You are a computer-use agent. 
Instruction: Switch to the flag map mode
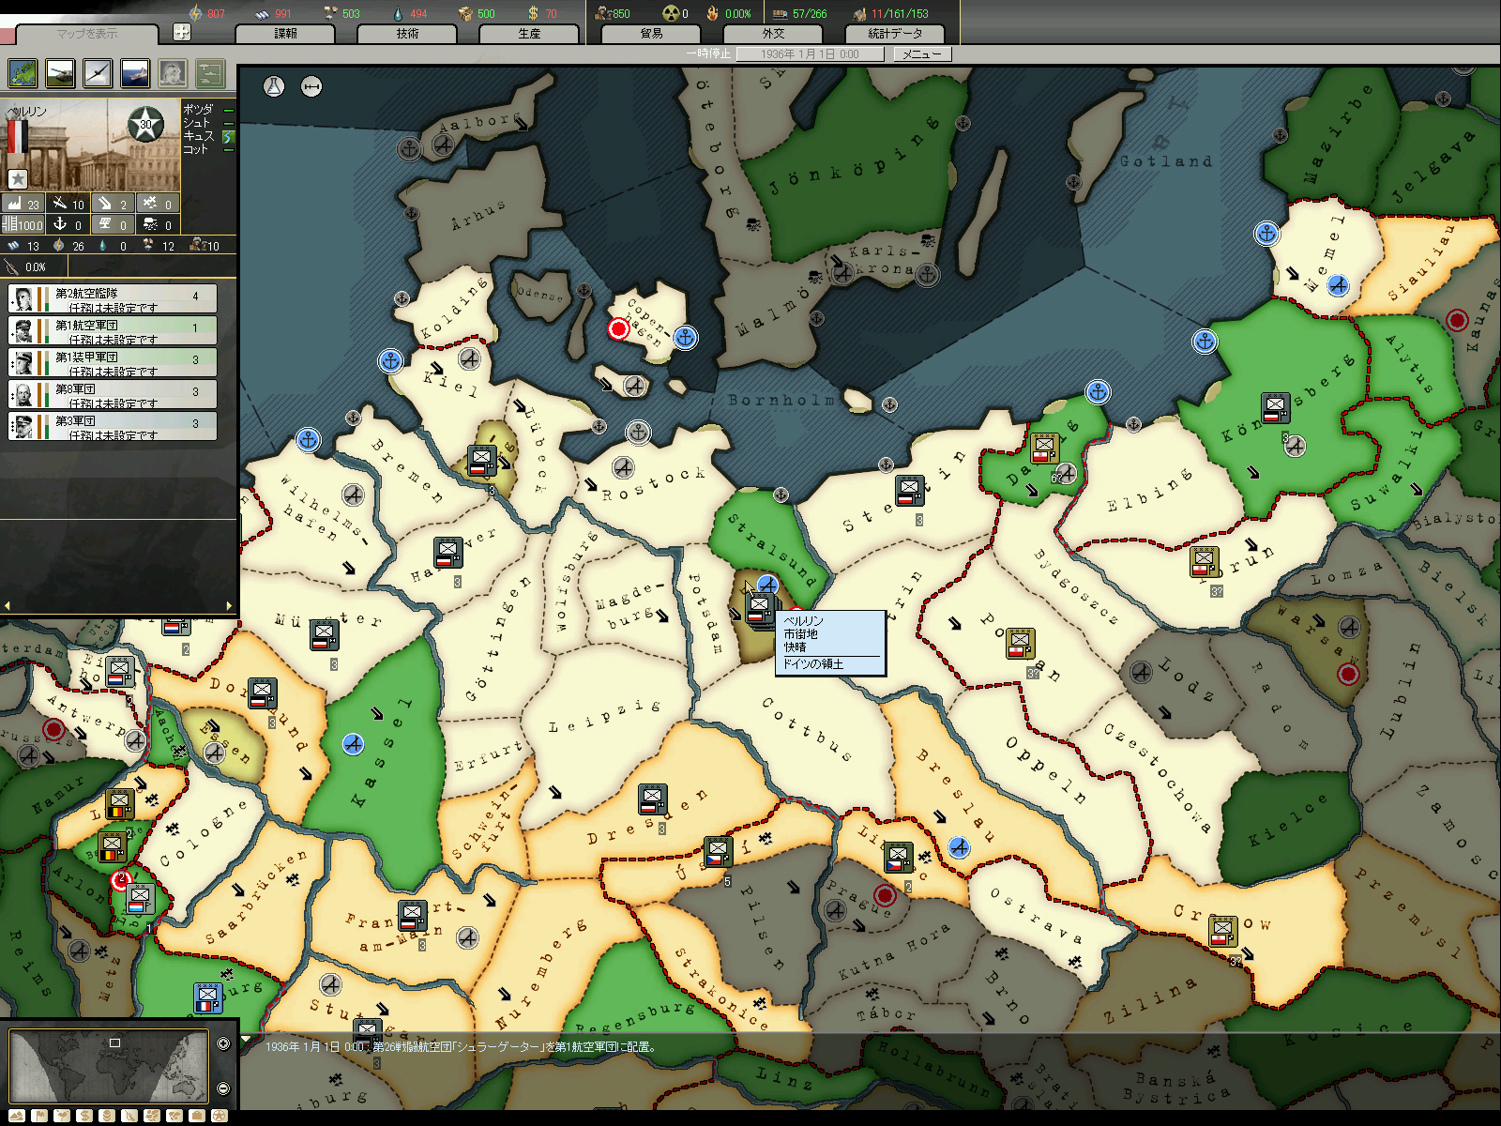coord(38,1116)
